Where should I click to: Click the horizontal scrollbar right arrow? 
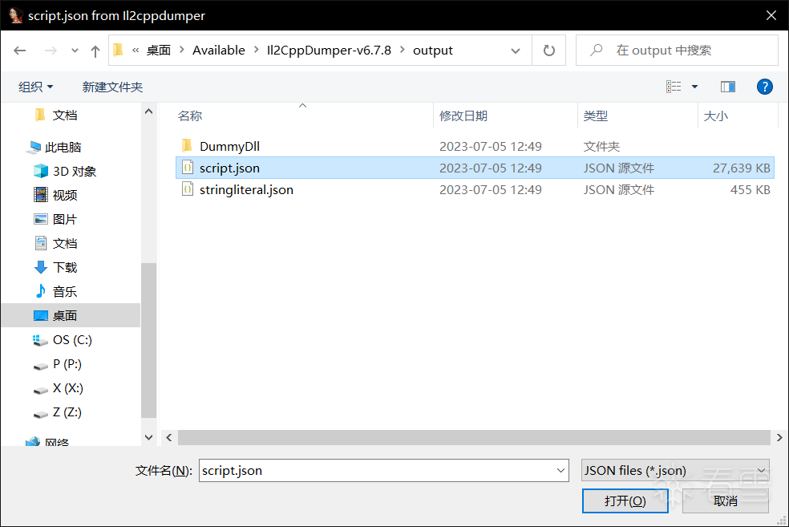[779, 437]
